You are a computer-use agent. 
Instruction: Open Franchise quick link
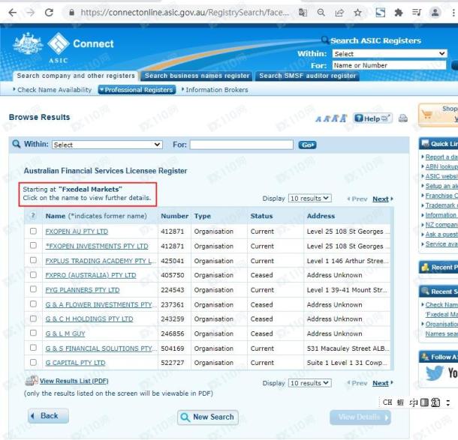tap(441, 196)
